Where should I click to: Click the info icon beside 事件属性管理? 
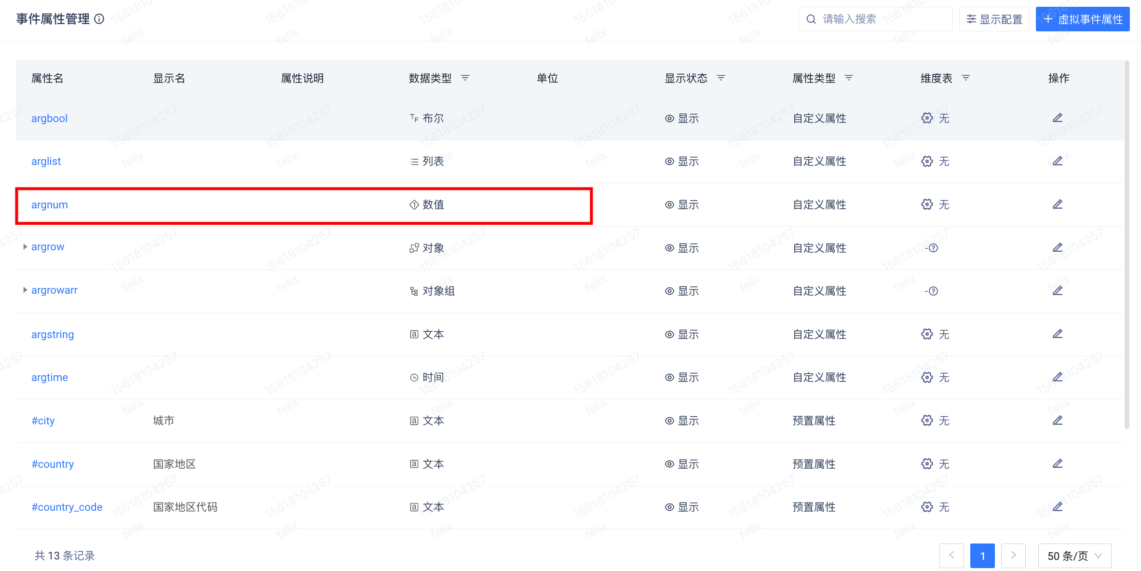(99, 19)
